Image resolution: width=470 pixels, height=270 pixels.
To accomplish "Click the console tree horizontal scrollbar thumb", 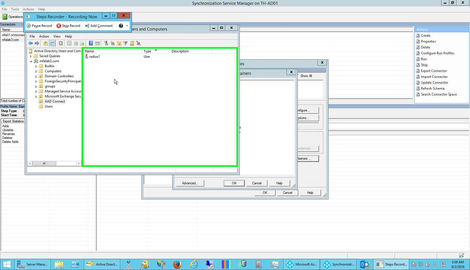I will coord(44,163).
